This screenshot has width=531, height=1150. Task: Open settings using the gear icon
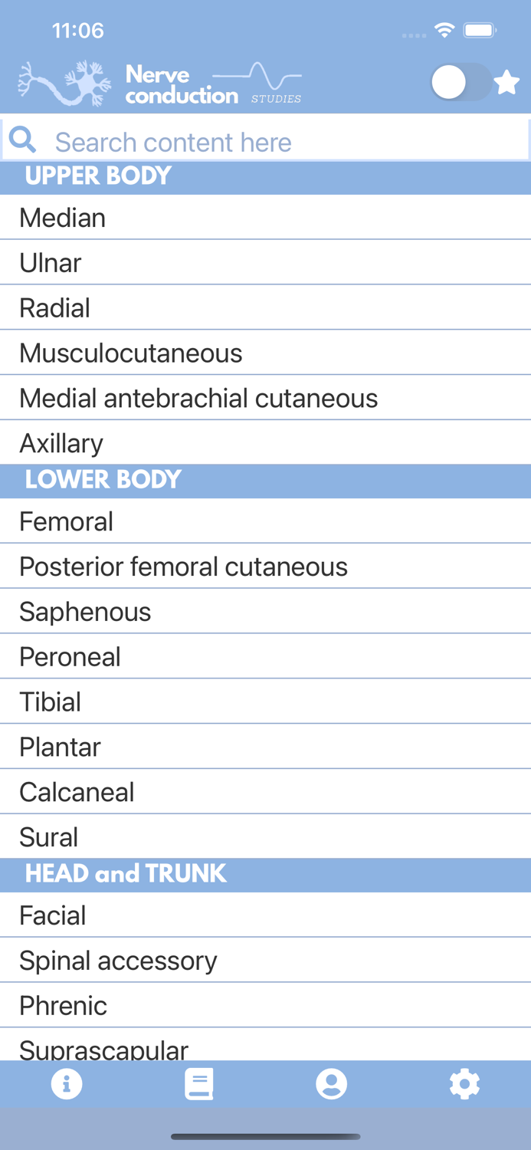pos(464,1084)
